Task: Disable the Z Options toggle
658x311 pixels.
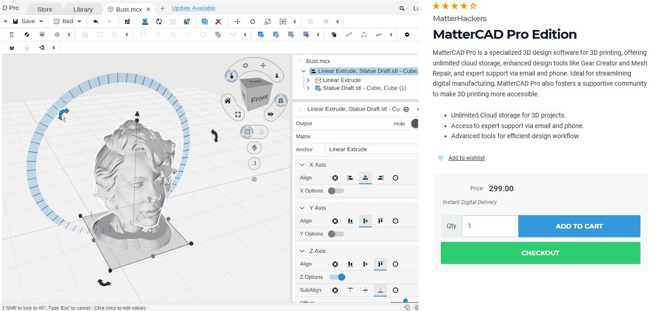Action: (337, 277)
